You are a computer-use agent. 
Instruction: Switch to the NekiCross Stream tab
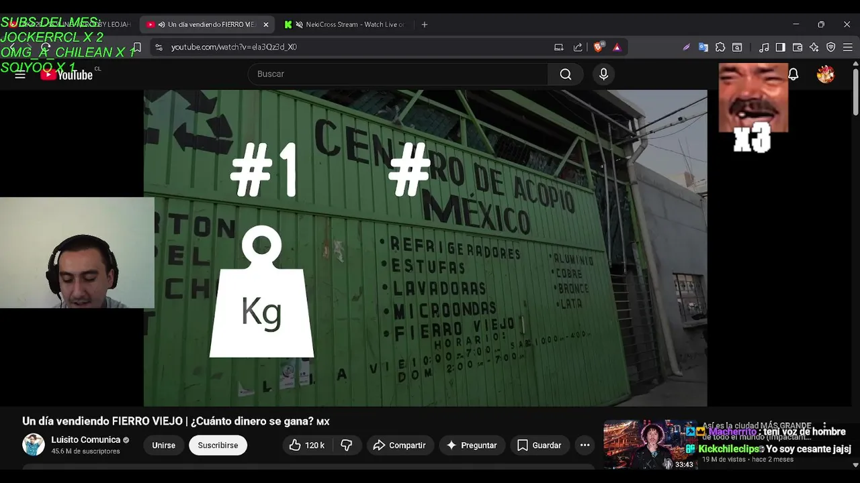click(343, 24)
